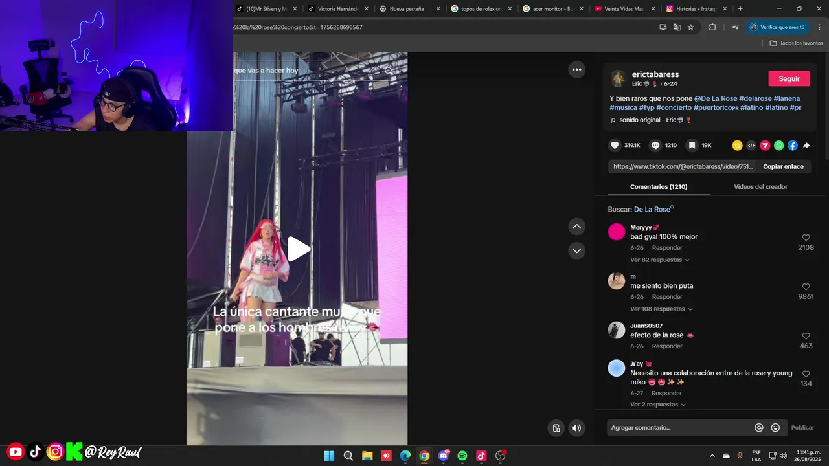Switch to 'topos de rolex' browser tab

click(x=481, y=9)
